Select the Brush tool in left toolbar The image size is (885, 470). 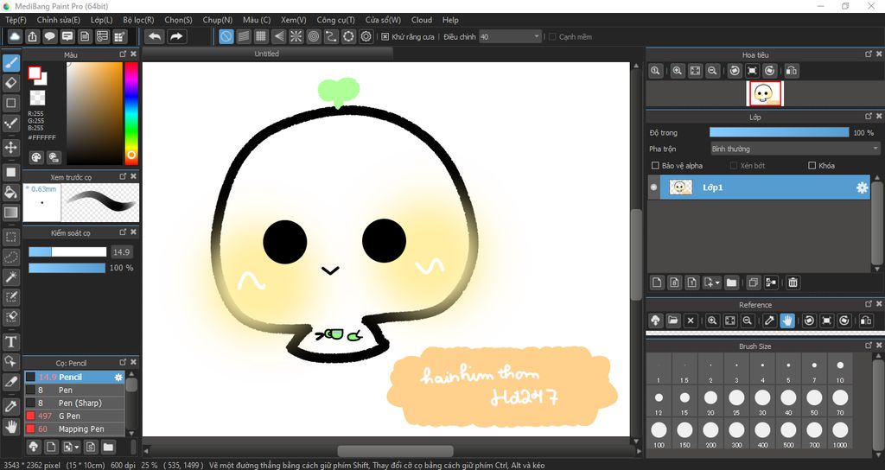(10, 62)
